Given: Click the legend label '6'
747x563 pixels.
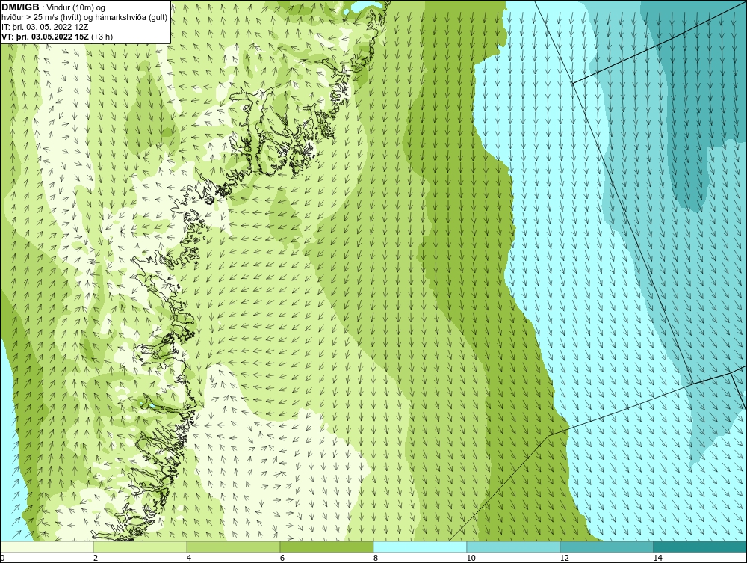Looking at the screenshot, I should click(282, 558).
